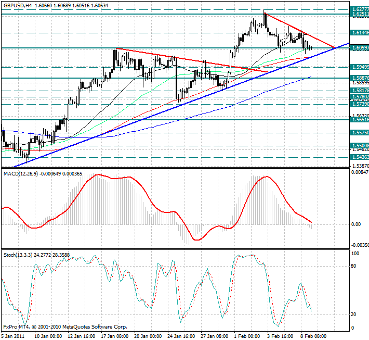
Task: Click the 20 Jan 00:00 date label
Action: [148, 336]
